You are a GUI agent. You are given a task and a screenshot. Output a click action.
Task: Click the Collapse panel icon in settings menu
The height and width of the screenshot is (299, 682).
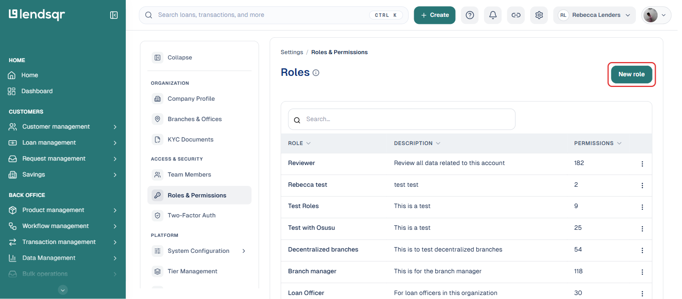click(157, 58)
